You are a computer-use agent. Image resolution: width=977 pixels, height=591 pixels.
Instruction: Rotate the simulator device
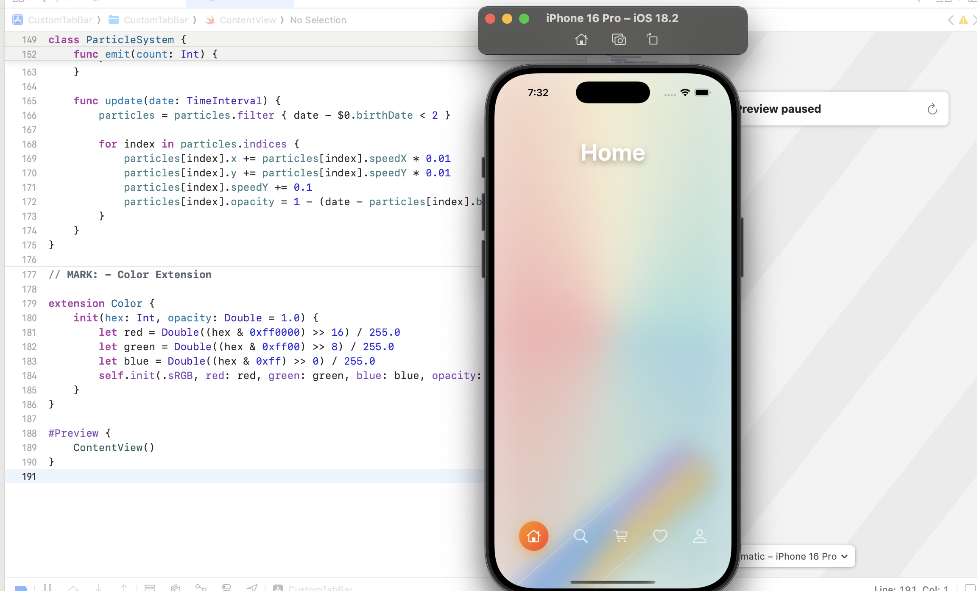[x=652, y=39]
